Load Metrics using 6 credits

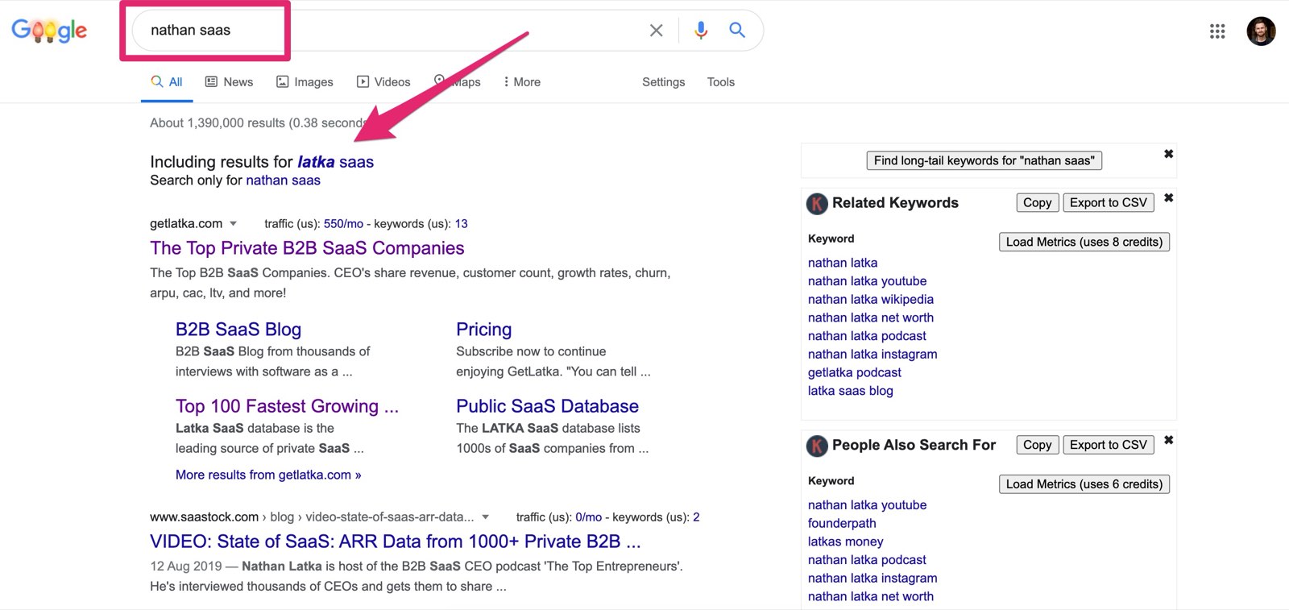pyautogui.click(x=1084, y=484)
